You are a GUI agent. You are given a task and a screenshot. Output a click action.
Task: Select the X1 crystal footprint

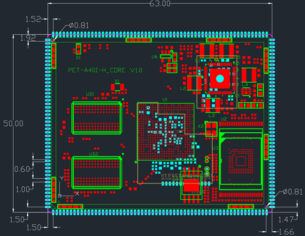click(117, 87)
